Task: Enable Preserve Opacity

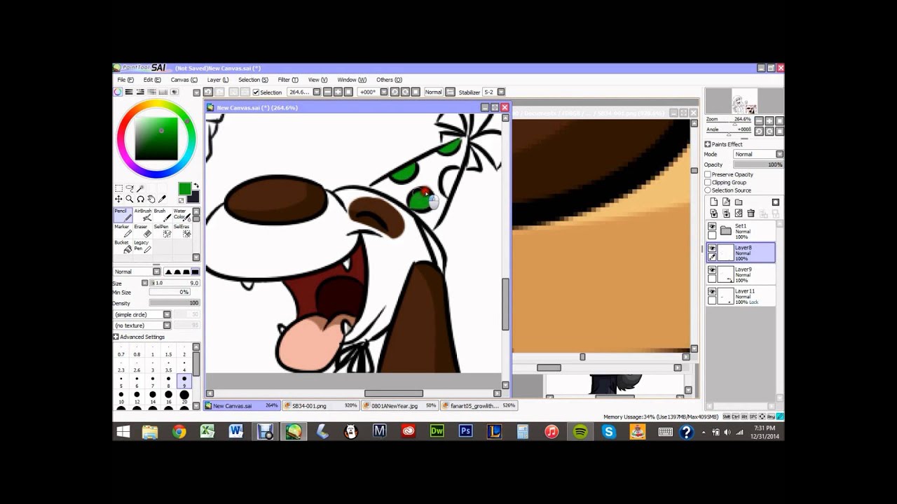Action: tap(708, 174)
